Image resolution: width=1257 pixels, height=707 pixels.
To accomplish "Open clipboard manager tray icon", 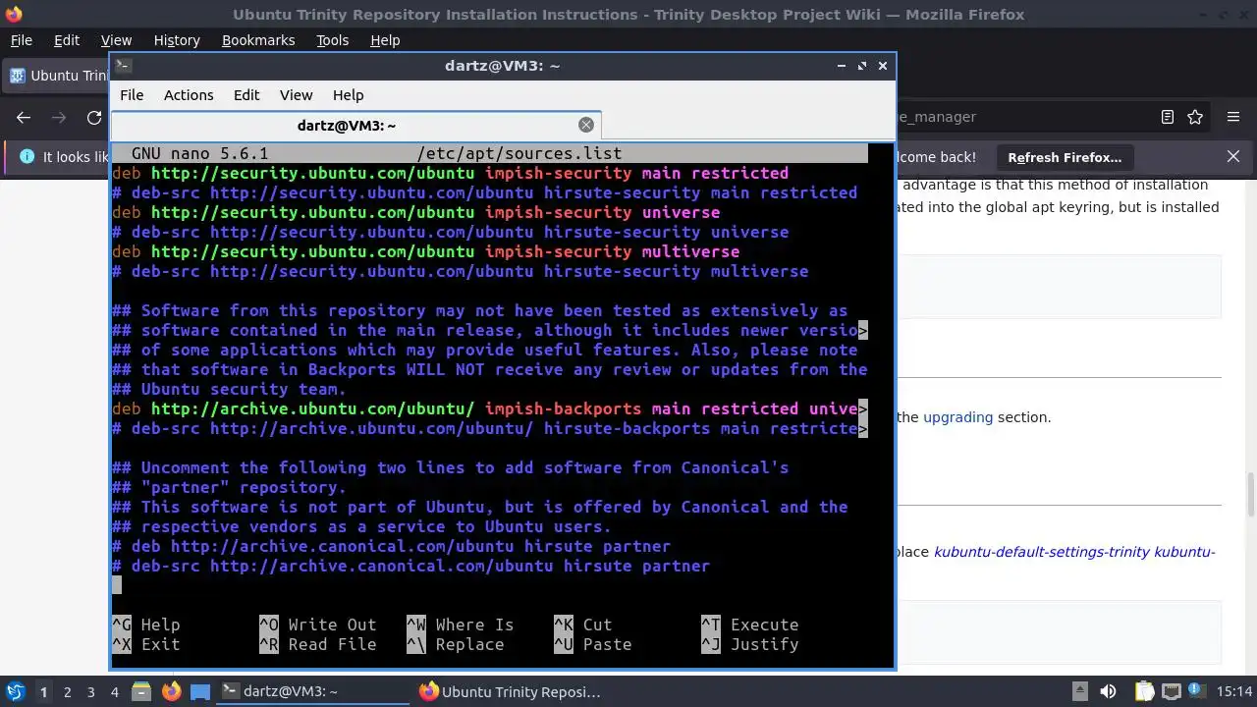I will click(x=1144, y=691).
